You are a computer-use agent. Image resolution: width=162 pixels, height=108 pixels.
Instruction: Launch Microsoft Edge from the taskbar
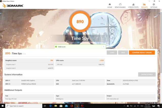click(x=50, y=106)
